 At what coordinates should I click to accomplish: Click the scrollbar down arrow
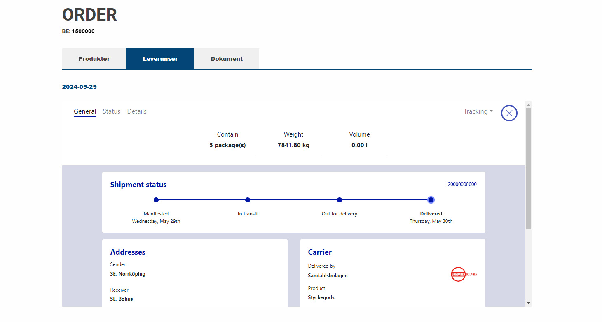click(x=529, y=303)
